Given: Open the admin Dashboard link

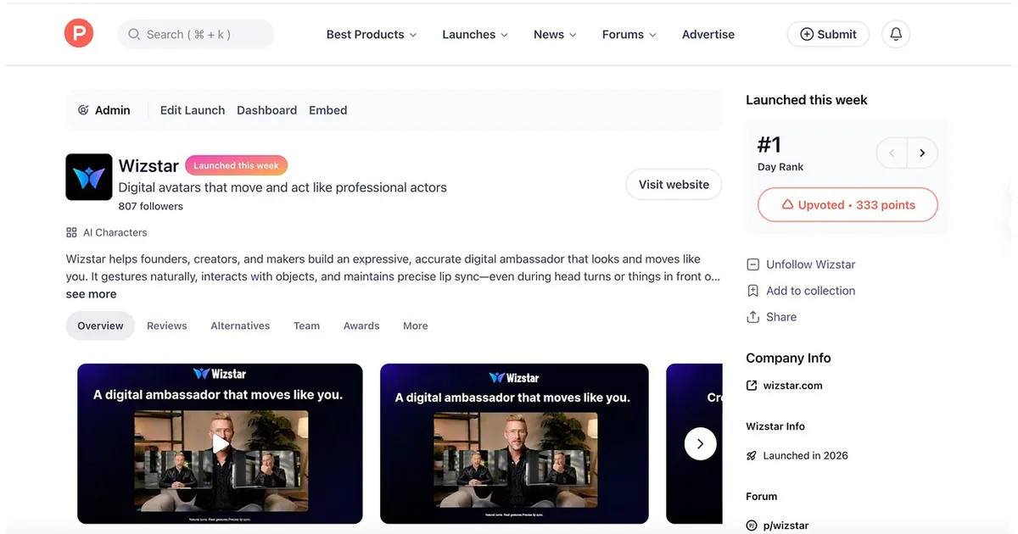Looking at the screenshot, I should [x=266, y=110].
